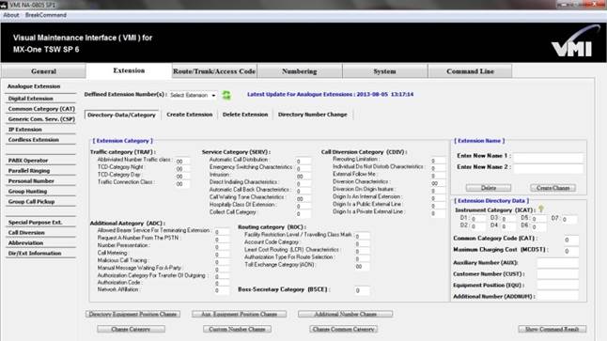Select the Directory Number Change sub-tab

tap(312, 115)
